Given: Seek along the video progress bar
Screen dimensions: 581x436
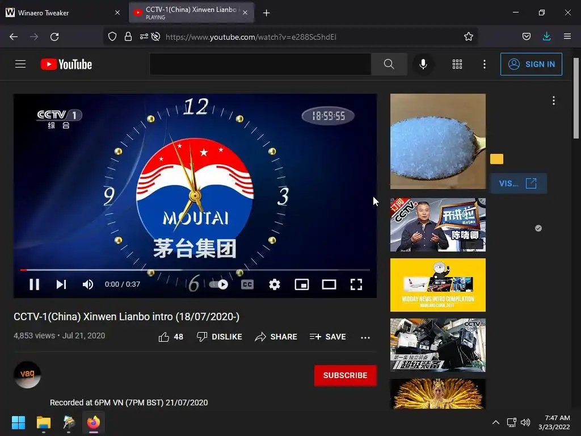Looking at the screenshot, I should point(195,270).
